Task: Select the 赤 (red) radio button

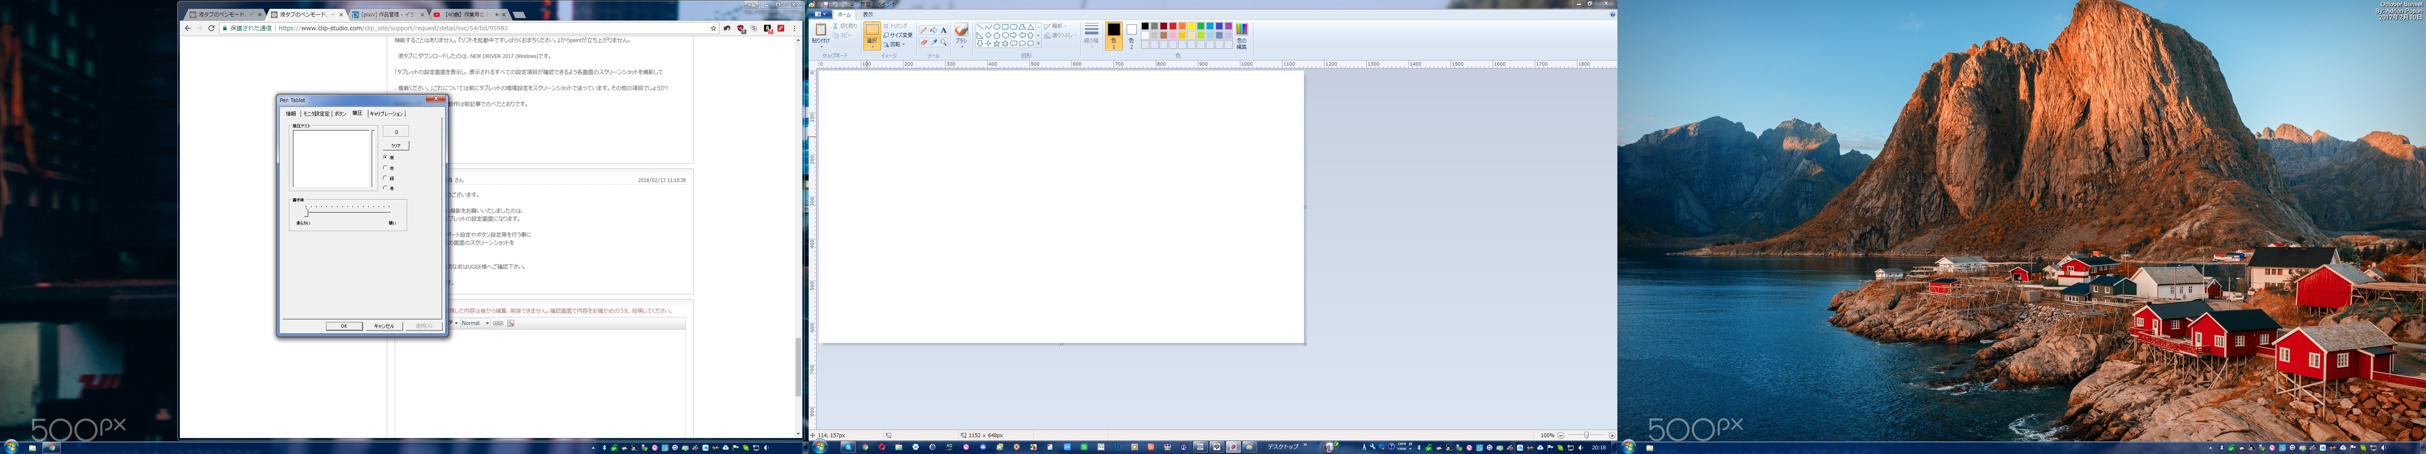Action: click(x=385, y=168)
